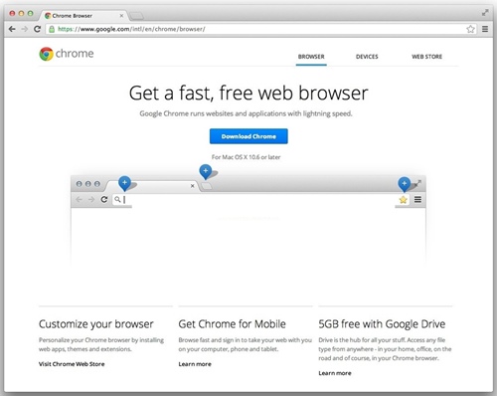Click the 'Customize your browser' heading
This screenshot has height=396, width=497.
point(96,324)
